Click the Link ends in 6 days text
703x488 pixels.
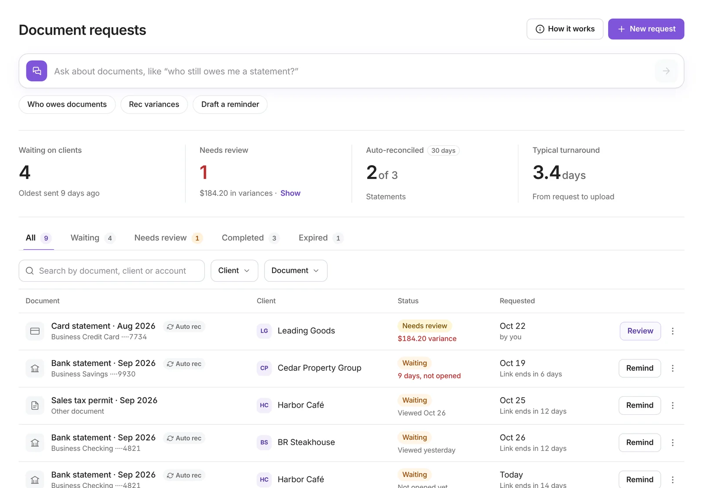531,374
